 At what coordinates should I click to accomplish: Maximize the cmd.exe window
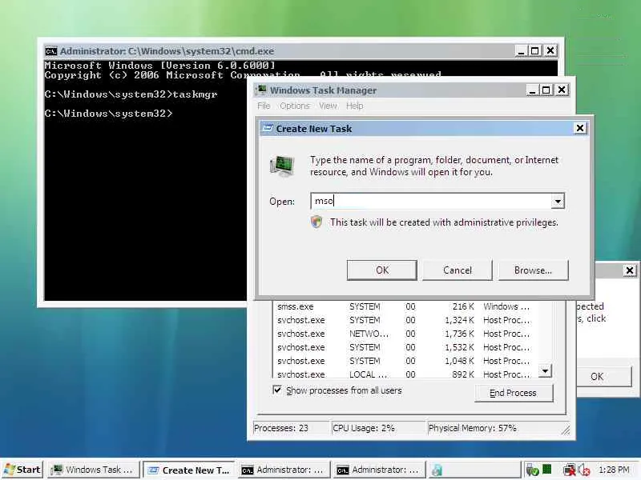535,51
